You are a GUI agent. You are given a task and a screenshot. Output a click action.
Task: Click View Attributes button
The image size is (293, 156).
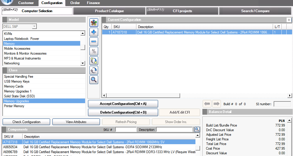pos(76,122)
